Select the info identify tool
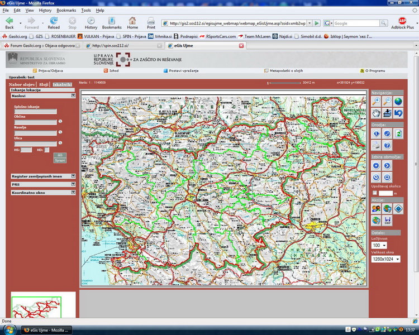The height and width of the screenshot is (335, 419). coord(377,133)
